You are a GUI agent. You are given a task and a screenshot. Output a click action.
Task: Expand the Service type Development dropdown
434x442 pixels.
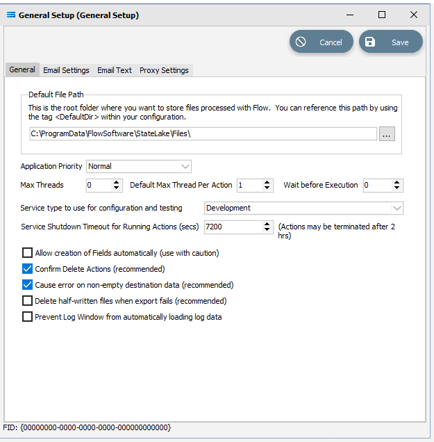(303, 208)
